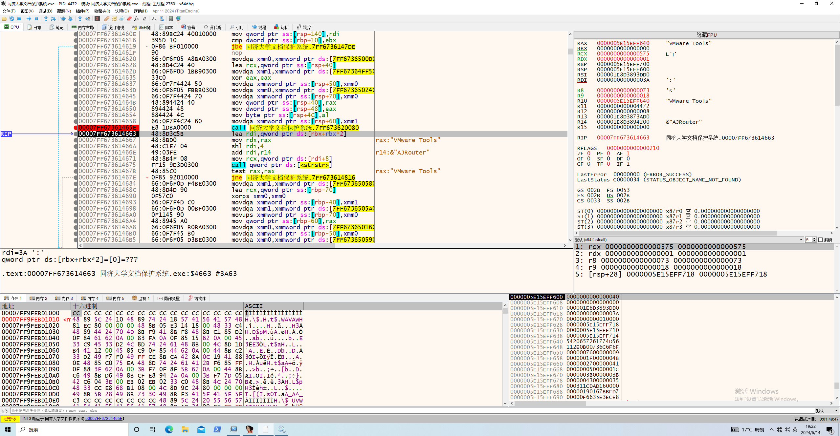Toggle breakpoint bullet at 00007FF67361467B test line
The width and height of the screenshot is (840, 436).
point(76,171)
